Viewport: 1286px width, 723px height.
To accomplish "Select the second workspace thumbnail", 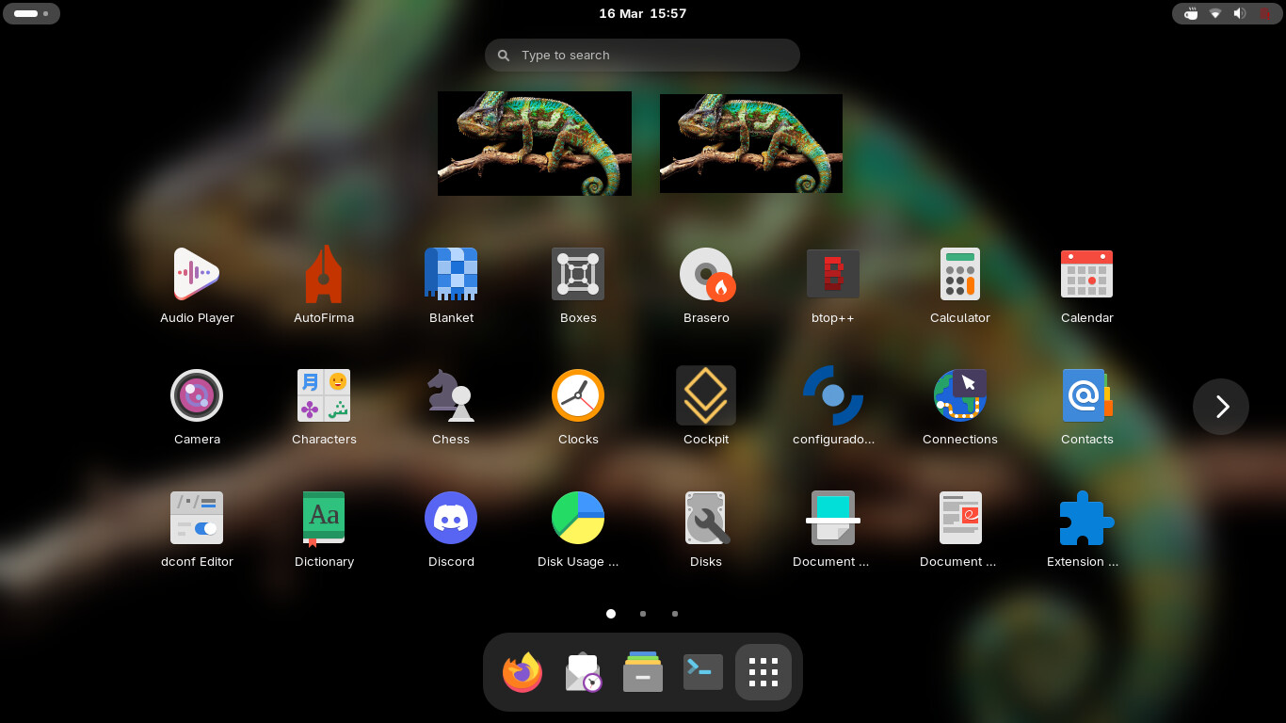I will [x=751, y=143].
